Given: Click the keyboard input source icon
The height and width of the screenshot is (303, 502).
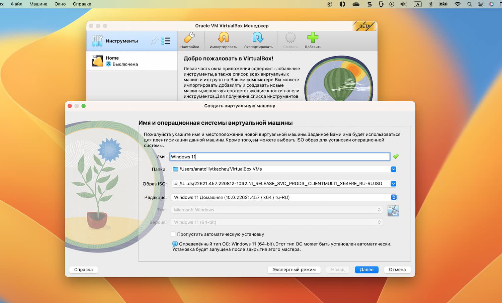Looking at the screenshot, I should point(418,4).
